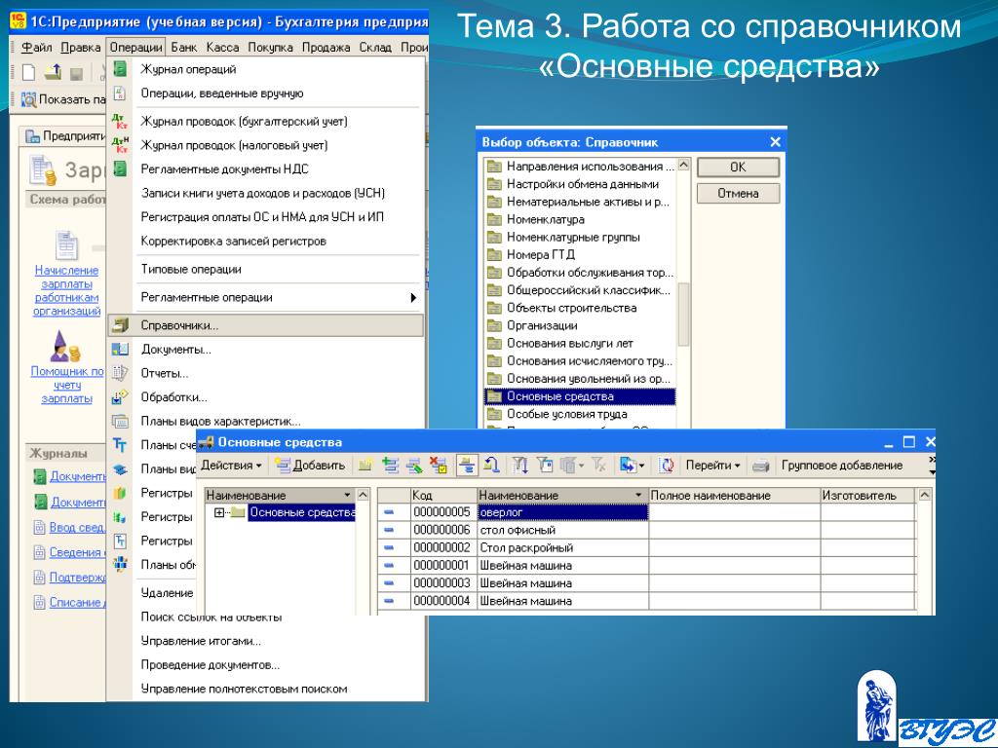This screenshot has width=998, height=748.
Task: Click the Начисление зарплаты document icon
Action: (x=67, y=245)
